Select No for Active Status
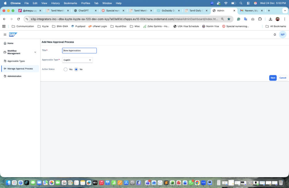The width and height of the screenshot is (289, 188). pyautogui.click(x=76, y=69)
